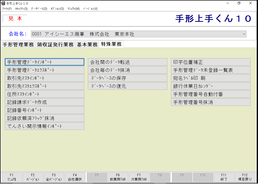Click the 見本 sample label box
258x184 pixels.
point(15,19)
